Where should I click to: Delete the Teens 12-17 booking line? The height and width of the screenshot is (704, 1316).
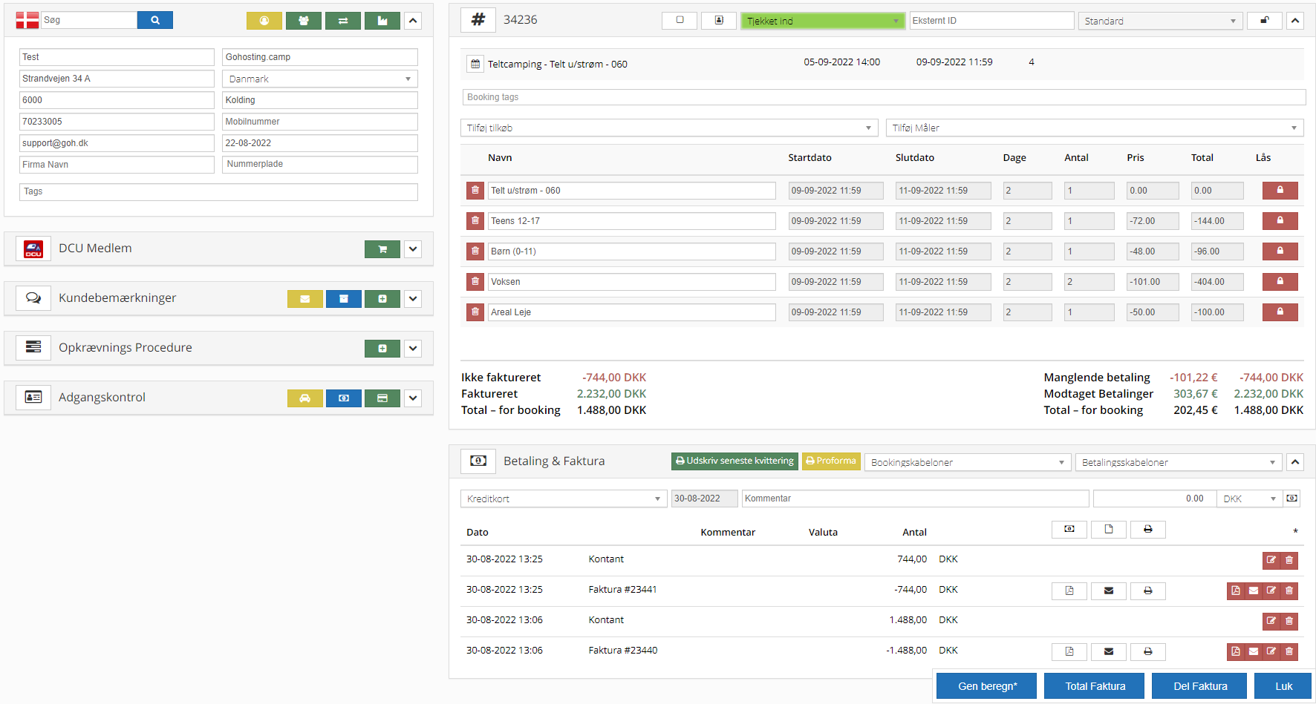coord(475,221)
